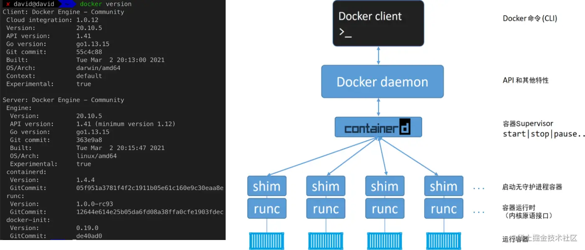Click the 'Engine:' heading line
The image size is (585, 250).
coord(19,108)
